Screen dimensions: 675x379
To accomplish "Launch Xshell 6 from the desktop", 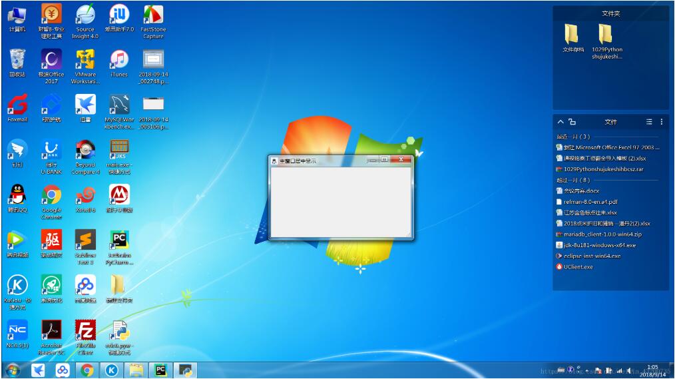I will point(85,198).
